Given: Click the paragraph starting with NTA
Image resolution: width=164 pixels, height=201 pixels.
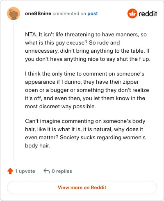Looking at the screenshot, I should pos(87,47).
